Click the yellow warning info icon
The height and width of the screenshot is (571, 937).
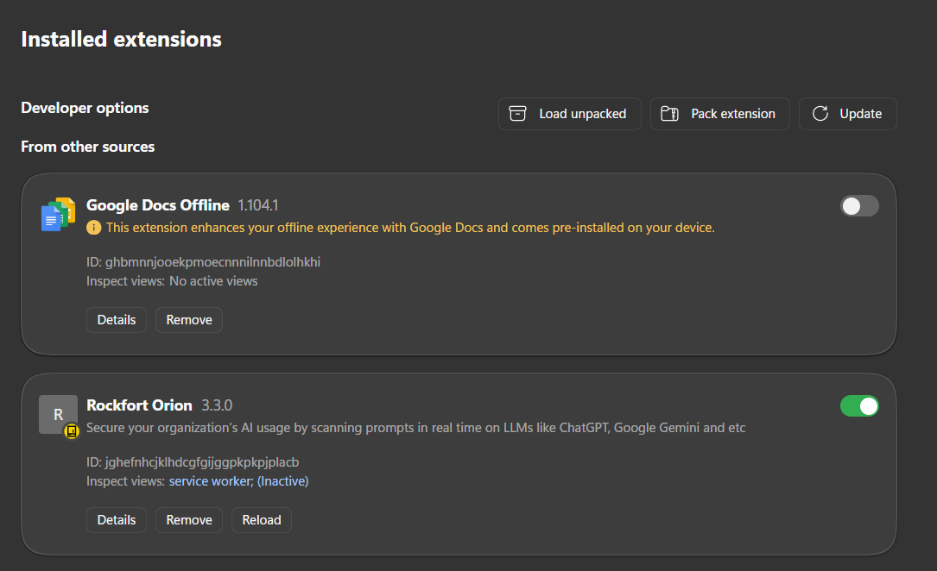tap(94, 228)
